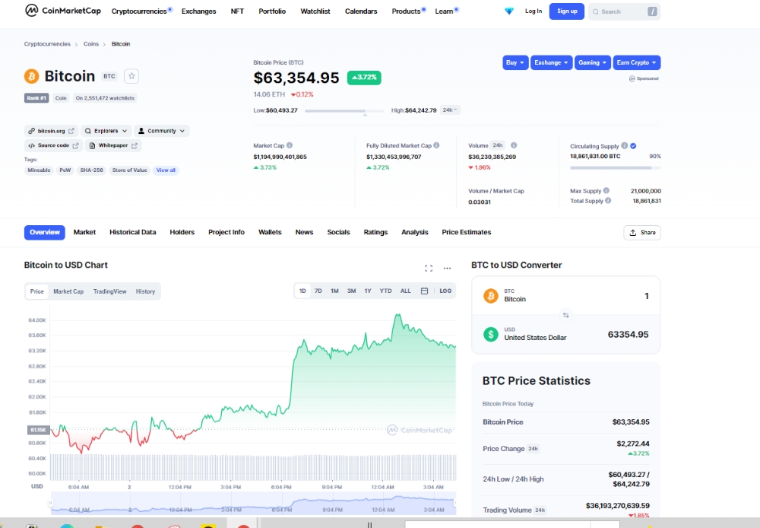Select the 7D chart range

318,291
